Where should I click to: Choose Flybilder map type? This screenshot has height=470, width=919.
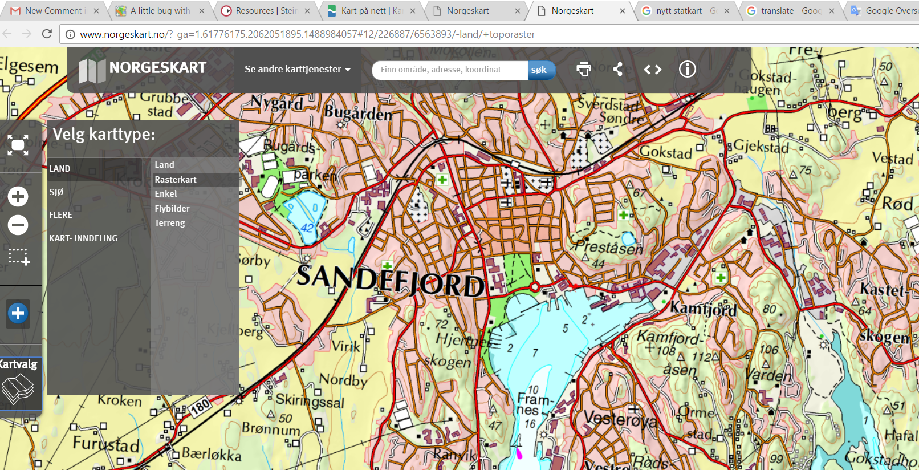pyautogui.click(x=172, y=209)
